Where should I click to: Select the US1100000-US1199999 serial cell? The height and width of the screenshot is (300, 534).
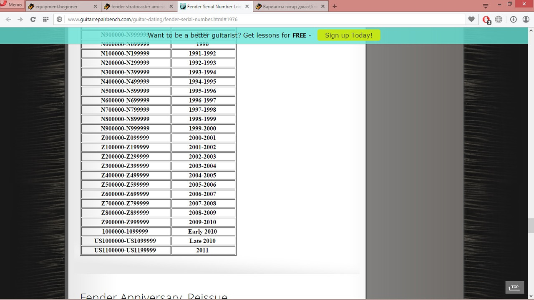coord(126,250)
